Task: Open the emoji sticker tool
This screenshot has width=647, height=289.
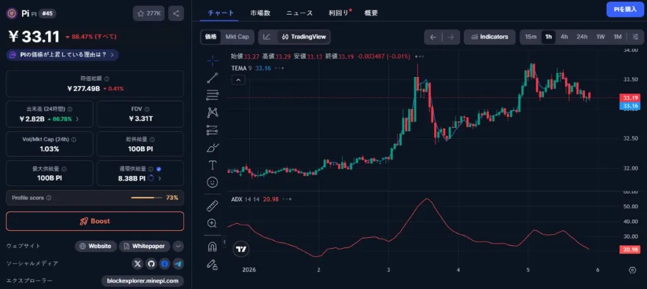Action: tap(212, 182)
